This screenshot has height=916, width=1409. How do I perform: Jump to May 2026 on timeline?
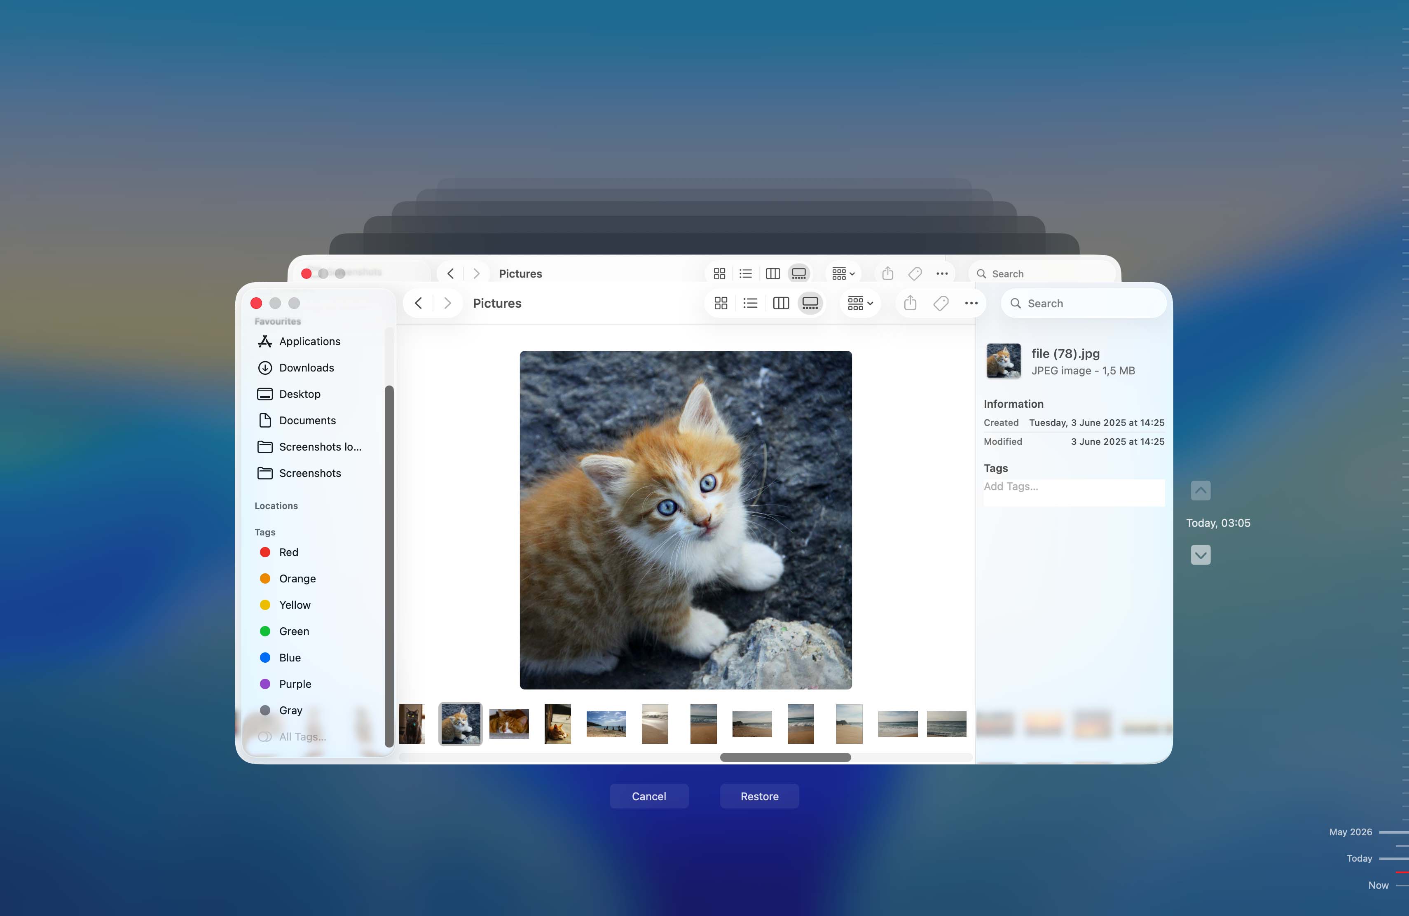pos(1350,832)
